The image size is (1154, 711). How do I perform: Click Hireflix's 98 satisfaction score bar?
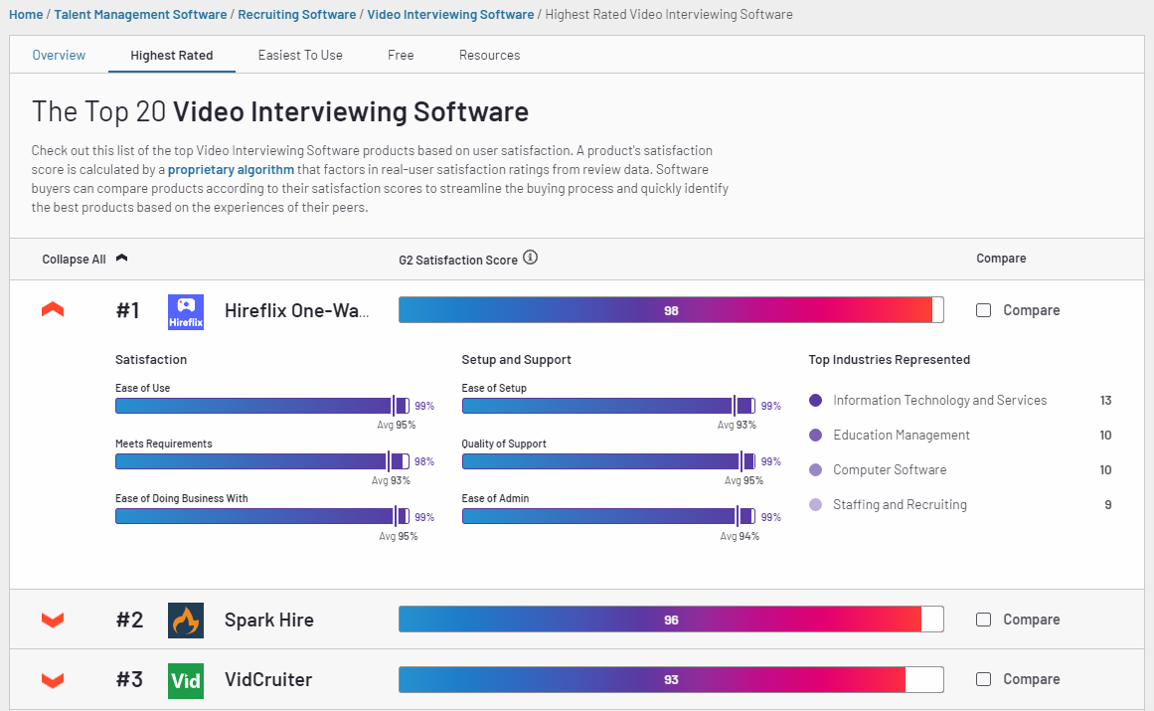click(671, 309)
